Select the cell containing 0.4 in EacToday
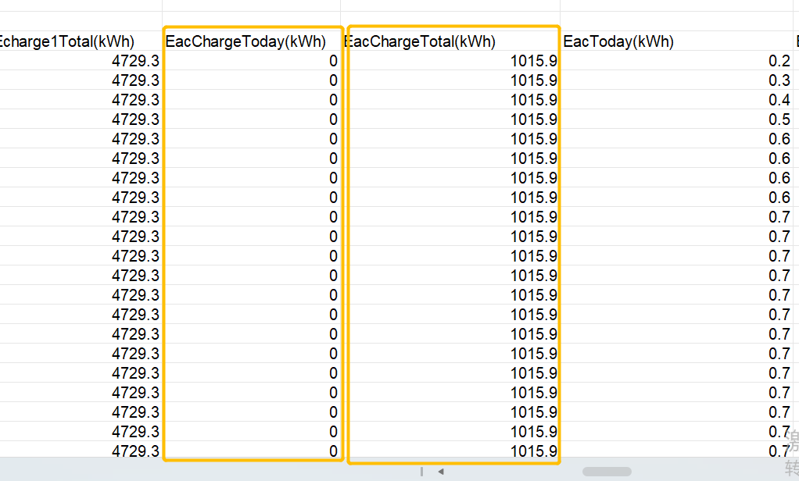799x481 pixels. [x=677, y=99]
